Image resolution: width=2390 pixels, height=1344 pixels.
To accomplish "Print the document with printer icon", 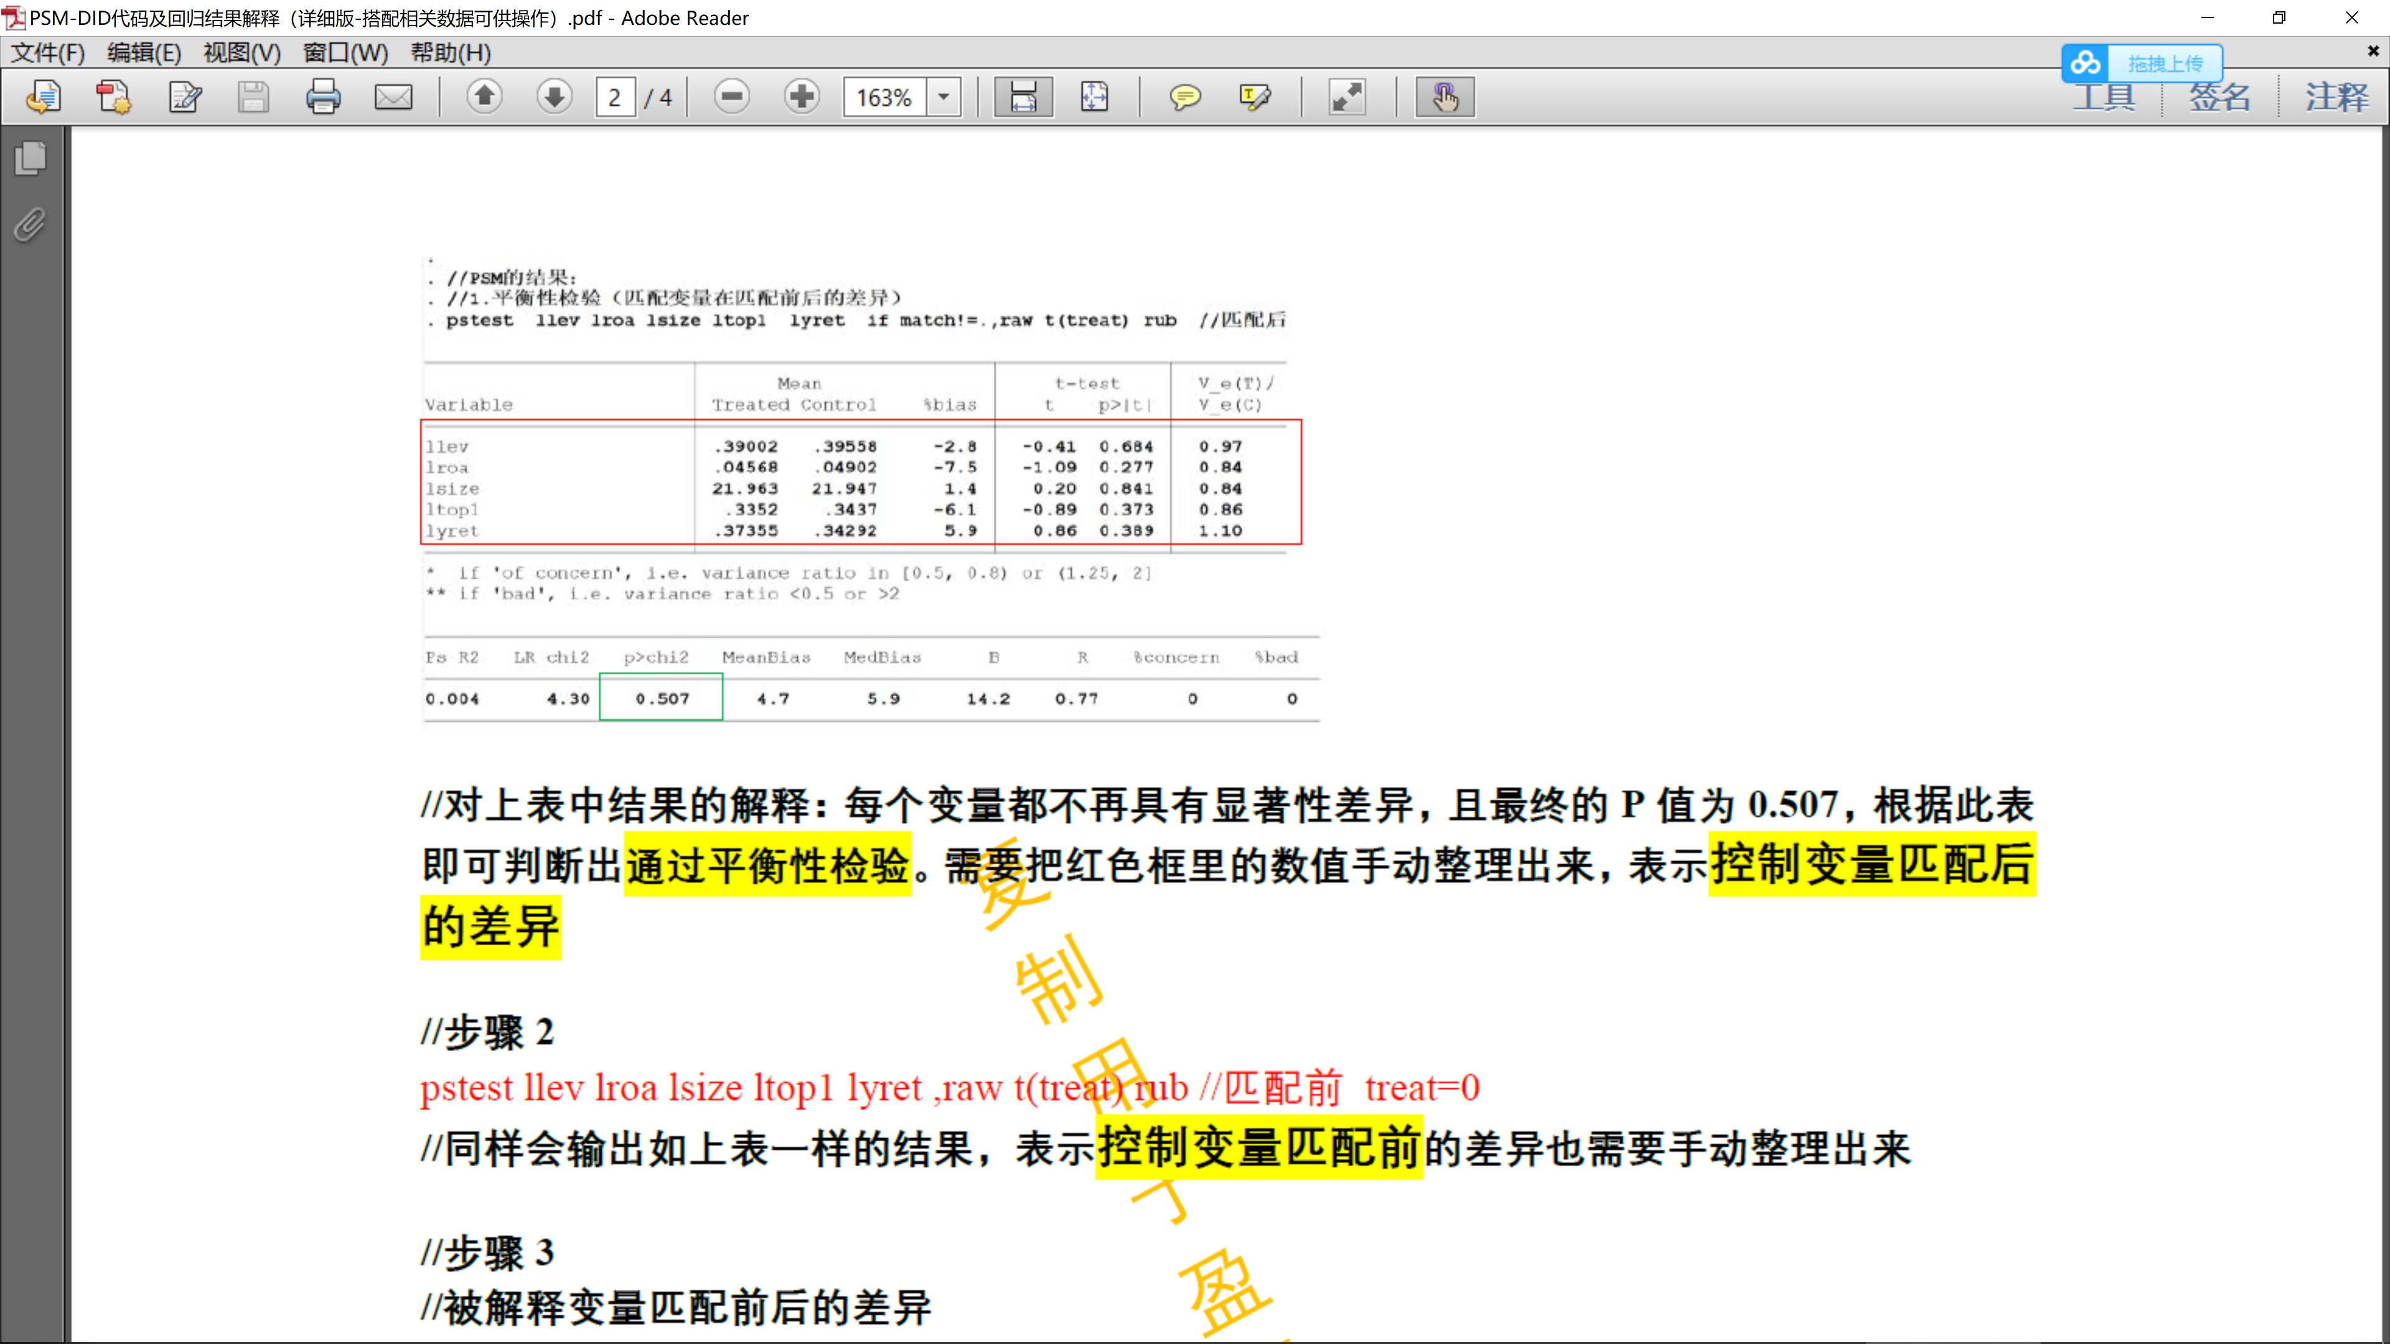I will coord(323,96).
